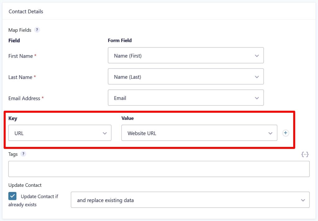Click the Contact Details section header
The image size is (318, 221).
[26, 11]
